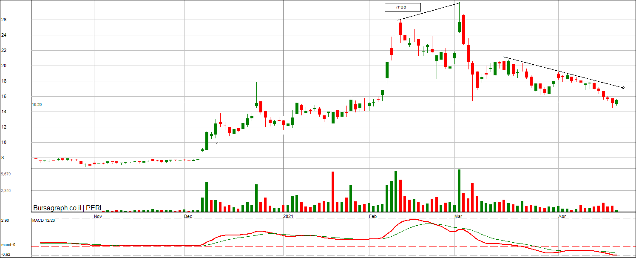Click the 20 price axis label

3,66
